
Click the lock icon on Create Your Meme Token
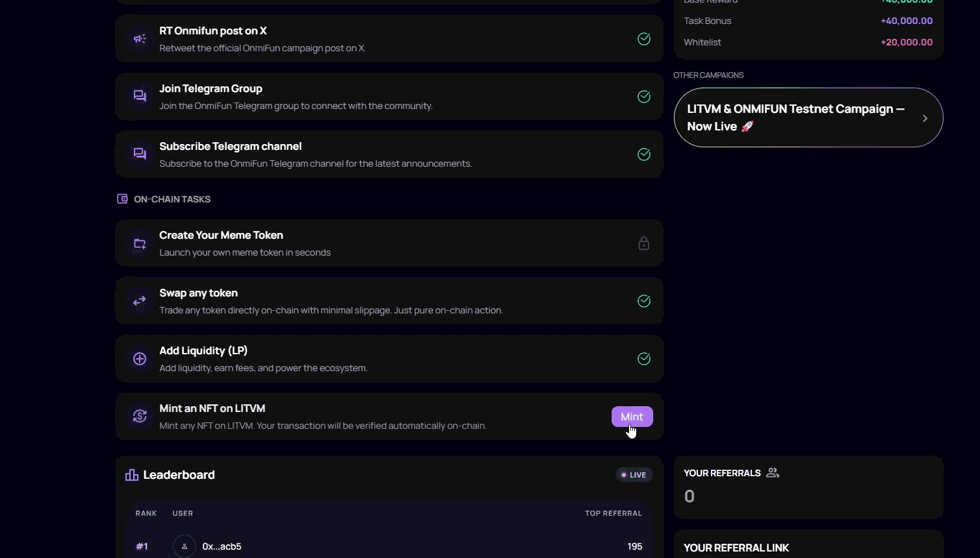tap(643, 243)
